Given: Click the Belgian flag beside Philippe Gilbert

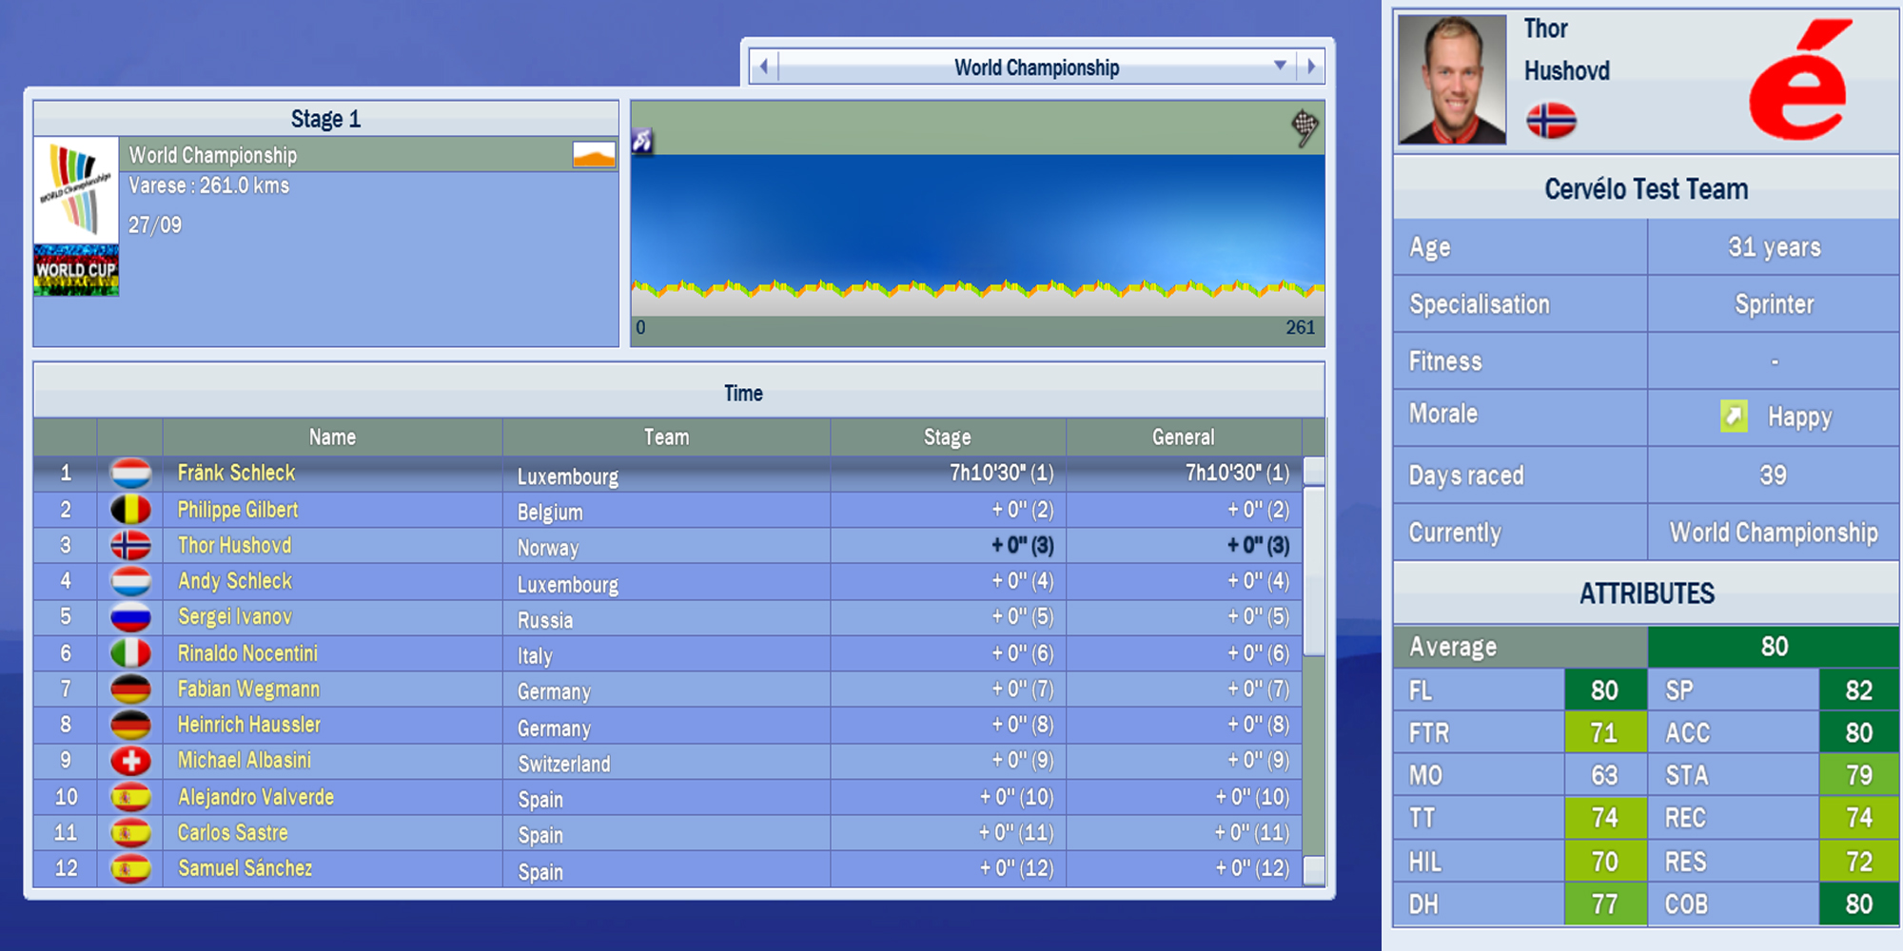Looking at the screenshot, I should point(130,510).
